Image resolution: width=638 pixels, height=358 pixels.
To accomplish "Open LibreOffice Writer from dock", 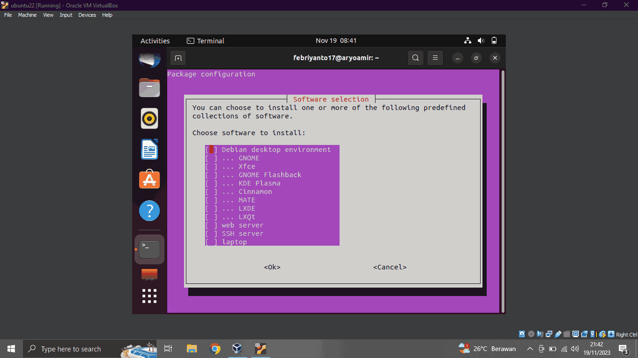I will tap(149, 149).
